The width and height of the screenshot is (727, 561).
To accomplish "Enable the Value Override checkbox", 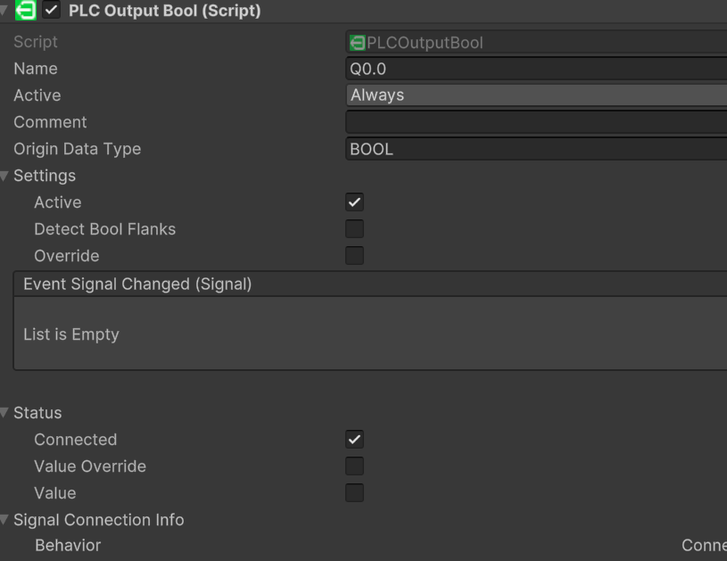I will point(354,466).
